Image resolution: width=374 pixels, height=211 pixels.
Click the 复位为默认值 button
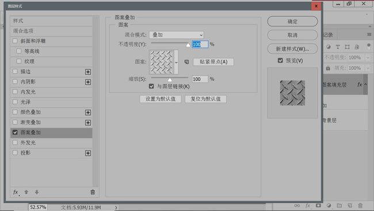pos(205,99)
